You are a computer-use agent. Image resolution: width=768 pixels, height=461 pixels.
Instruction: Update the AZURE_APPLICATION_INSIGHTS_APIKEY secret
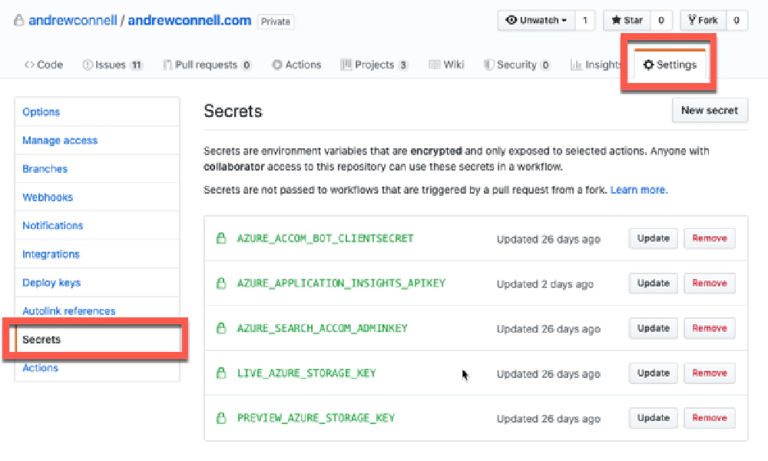653,283
